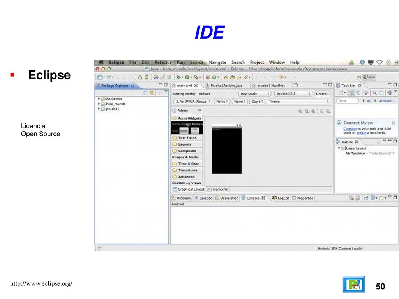Click the Debug bug toolbar icon

tap(178, 77)
